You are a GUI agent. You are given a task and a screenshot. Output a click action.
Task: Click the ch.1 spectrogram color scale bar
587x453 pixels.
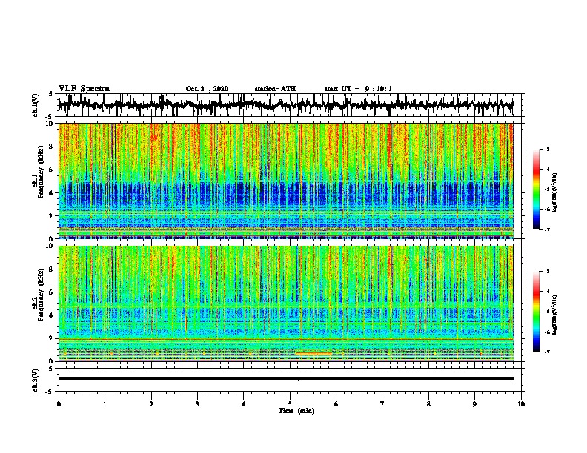(537, 189)
